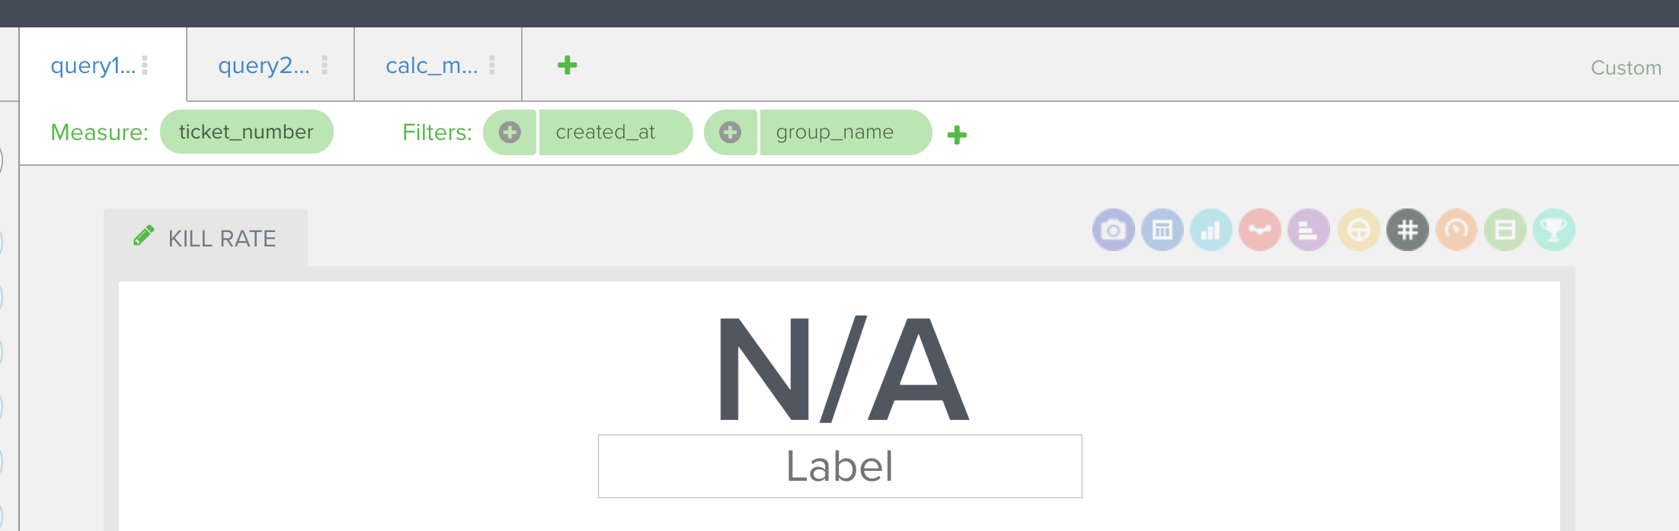Click the plus toggle beside group_name filter
The image size is (1679, 531).
[x=731, y=132]
